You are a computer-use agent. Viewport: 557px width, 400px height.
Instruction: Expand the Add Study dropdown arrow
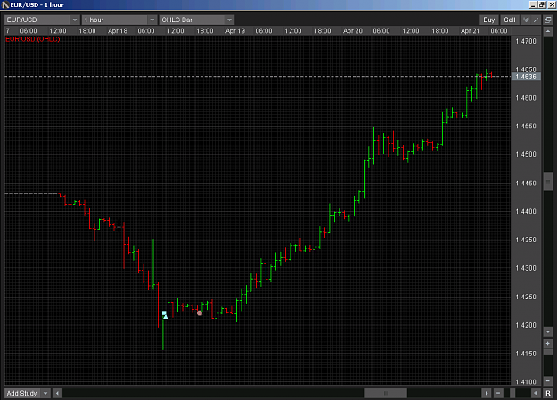[x=45, y=393]
